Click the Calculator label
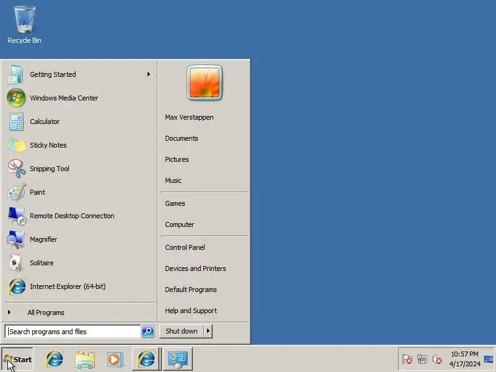Viewport: 496px width, 372px height. point(45,122)
